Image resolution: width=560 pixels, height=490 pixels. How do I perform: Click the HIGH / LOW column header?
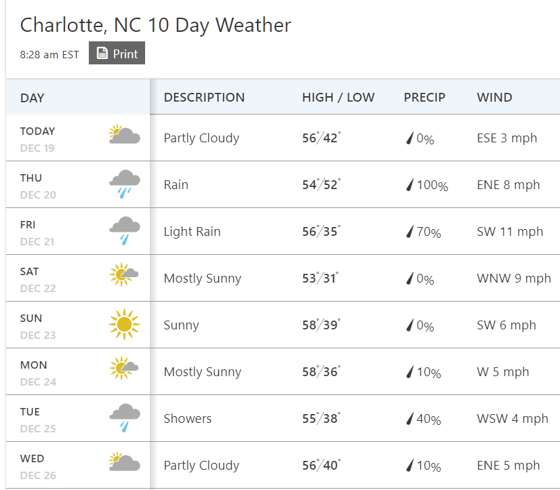pyautogui.click(x=338, y=97)
